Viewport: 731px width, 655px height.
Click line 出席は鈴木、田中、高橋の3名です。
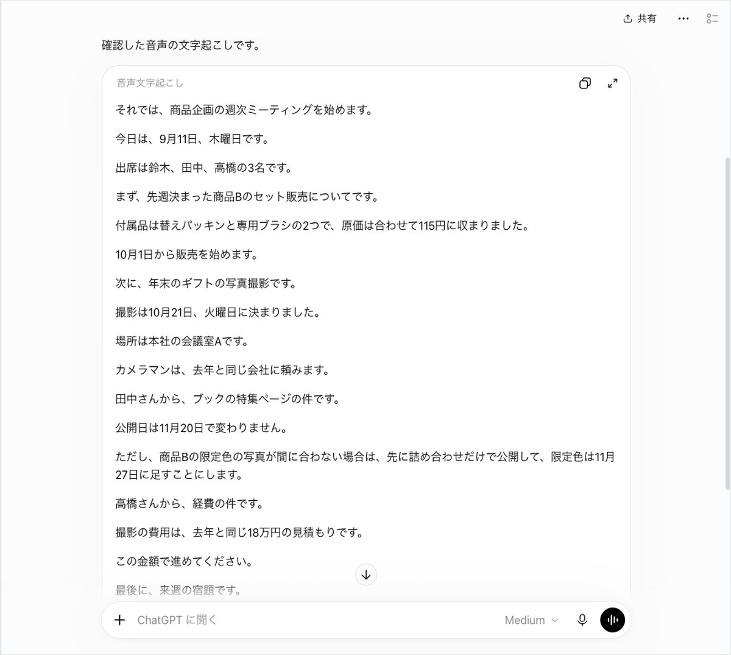pyautogui.click(x=203, y=168)
